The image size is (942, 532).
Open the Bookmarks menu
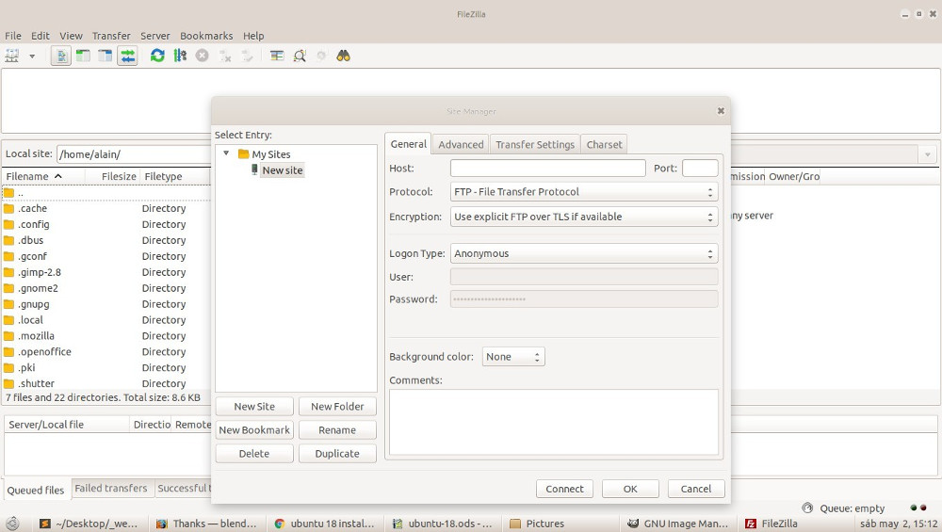[206, 36]
